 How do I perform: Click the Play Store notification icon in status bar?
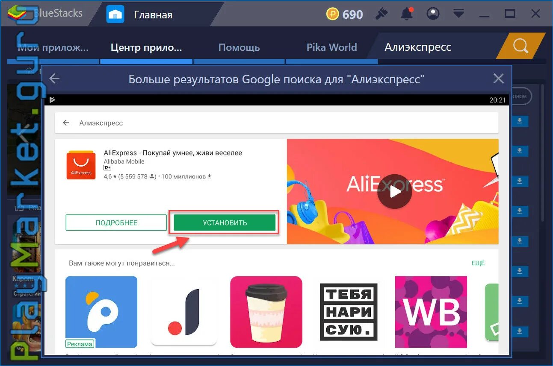point(52,100)
